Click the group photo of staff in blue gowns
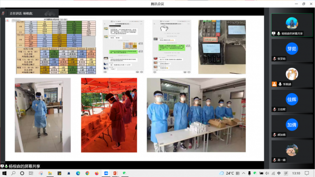 click(x=196, y=115)
